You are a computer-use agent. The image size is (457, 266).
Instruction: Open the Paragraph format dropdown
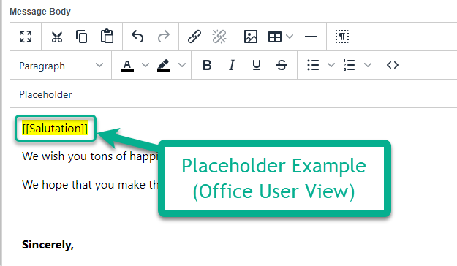click(61, 66)
